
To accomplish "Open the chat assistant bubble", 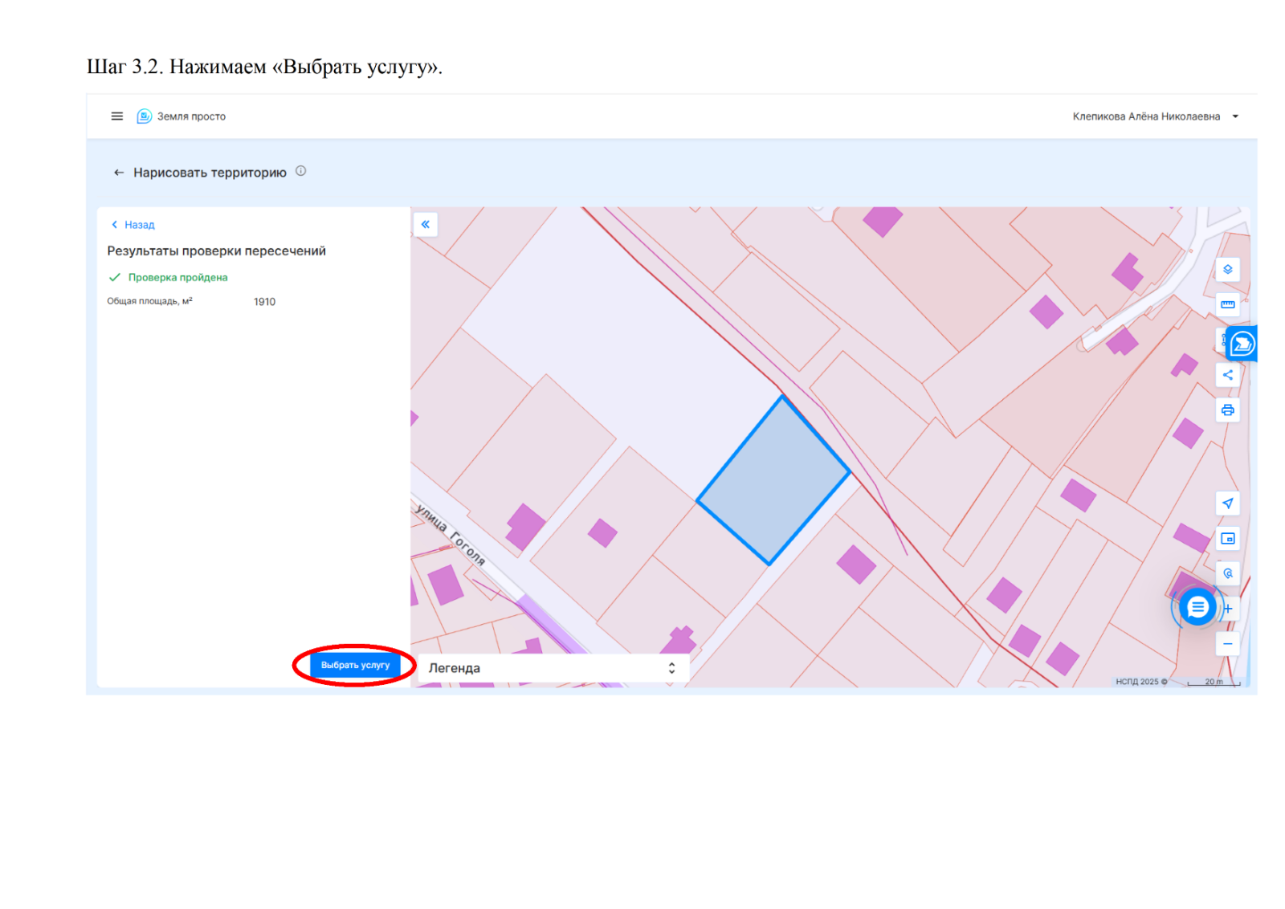I will click(x=1197, y=607).
